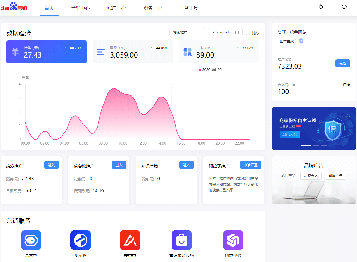357x262 pixels.
Task: Edit the 搜索推广 daily budget pencil icon
Action: (x=34, y=190)
